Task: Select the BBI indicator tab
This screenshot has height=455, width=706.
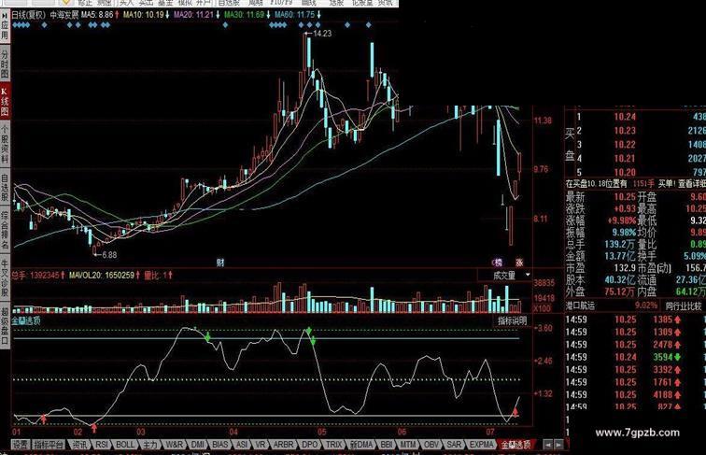Action: pyautogui.click(x=387, y=445)
